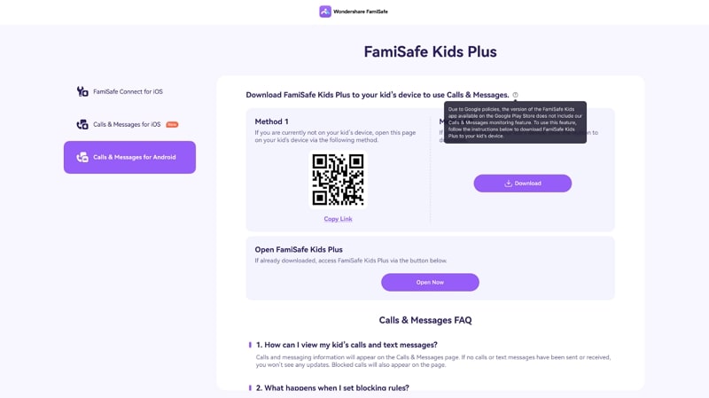Expand FAQ question about viewing kid's calls
Screen dimensions: 709x398
click(347, 345)
